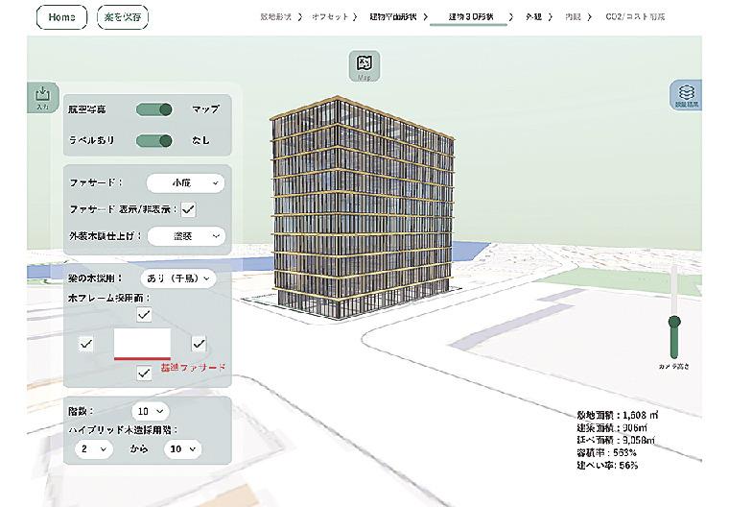Viewport: 729px width, 507px height.
Task: Open the layers results icon at right
Action: pos(685,96)
